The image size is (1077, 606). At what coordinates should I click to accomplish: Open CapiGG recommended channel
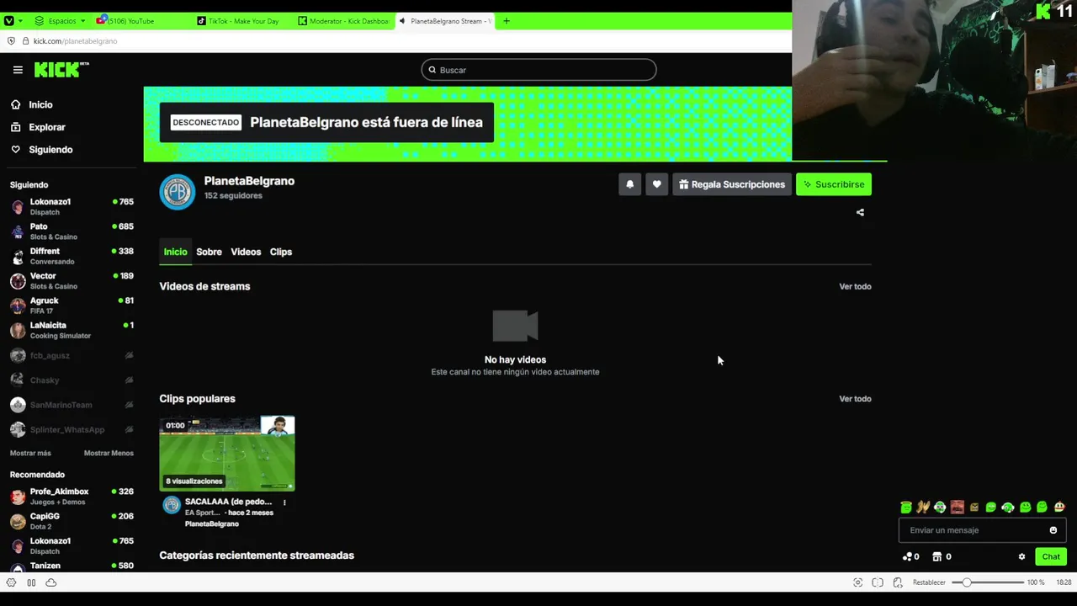[x=72, y=521]
